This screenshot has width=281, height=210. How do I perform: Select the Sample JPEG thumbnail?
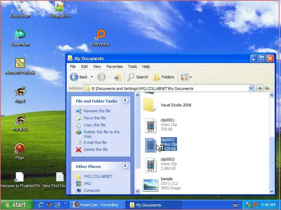point(151,185)
